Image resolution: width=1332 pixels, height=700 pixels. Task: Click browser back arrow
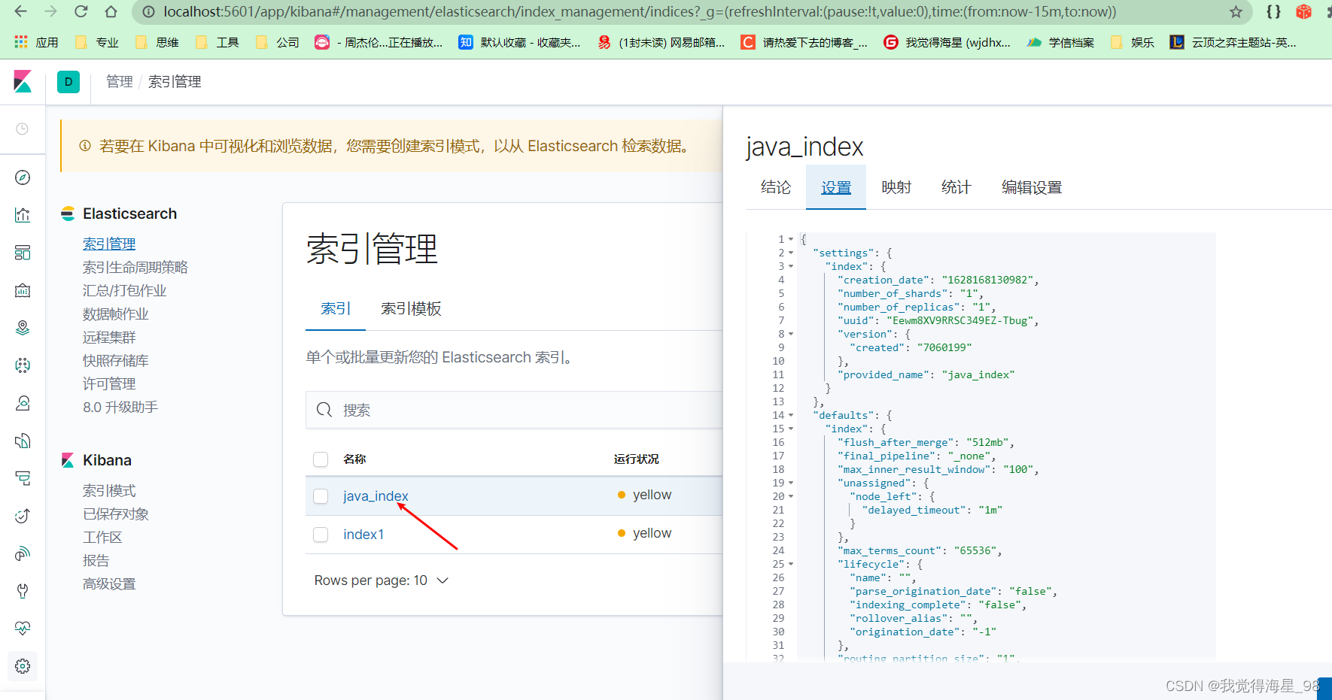[x=20, y=12]
